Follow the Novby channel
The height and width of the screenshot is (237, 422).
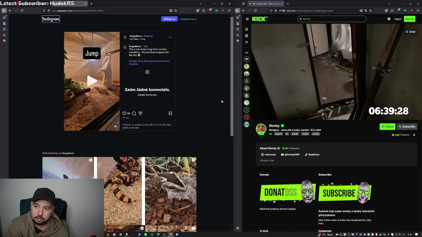coord(387,126)
